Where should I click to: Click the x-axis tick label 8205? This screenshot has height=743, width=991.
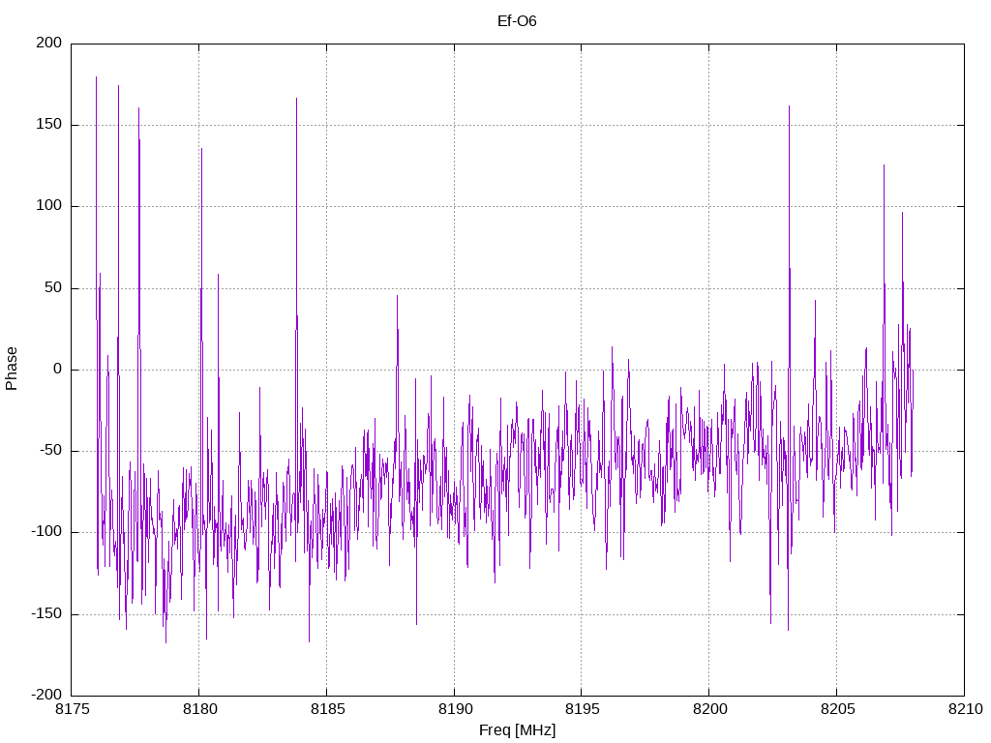[837, 709]
